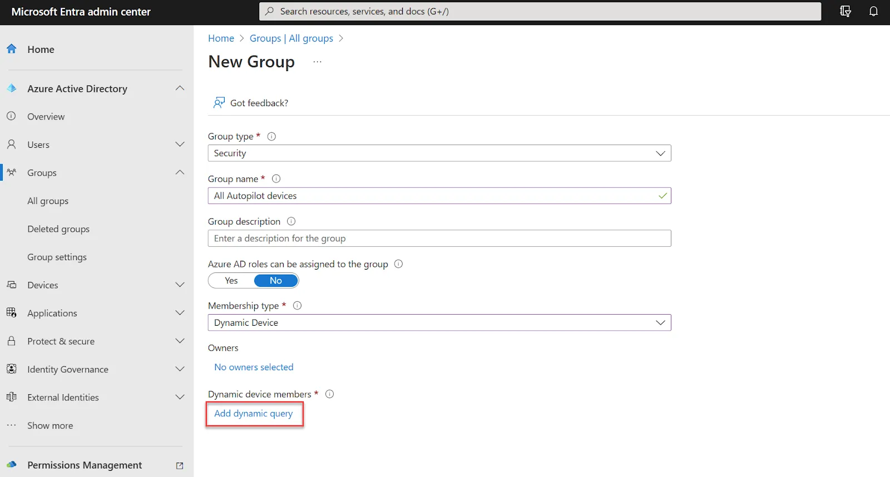Click the Applications grid icon
This screenshot has height=477, width=890.
pyautogui.click(x=11, y=312)
